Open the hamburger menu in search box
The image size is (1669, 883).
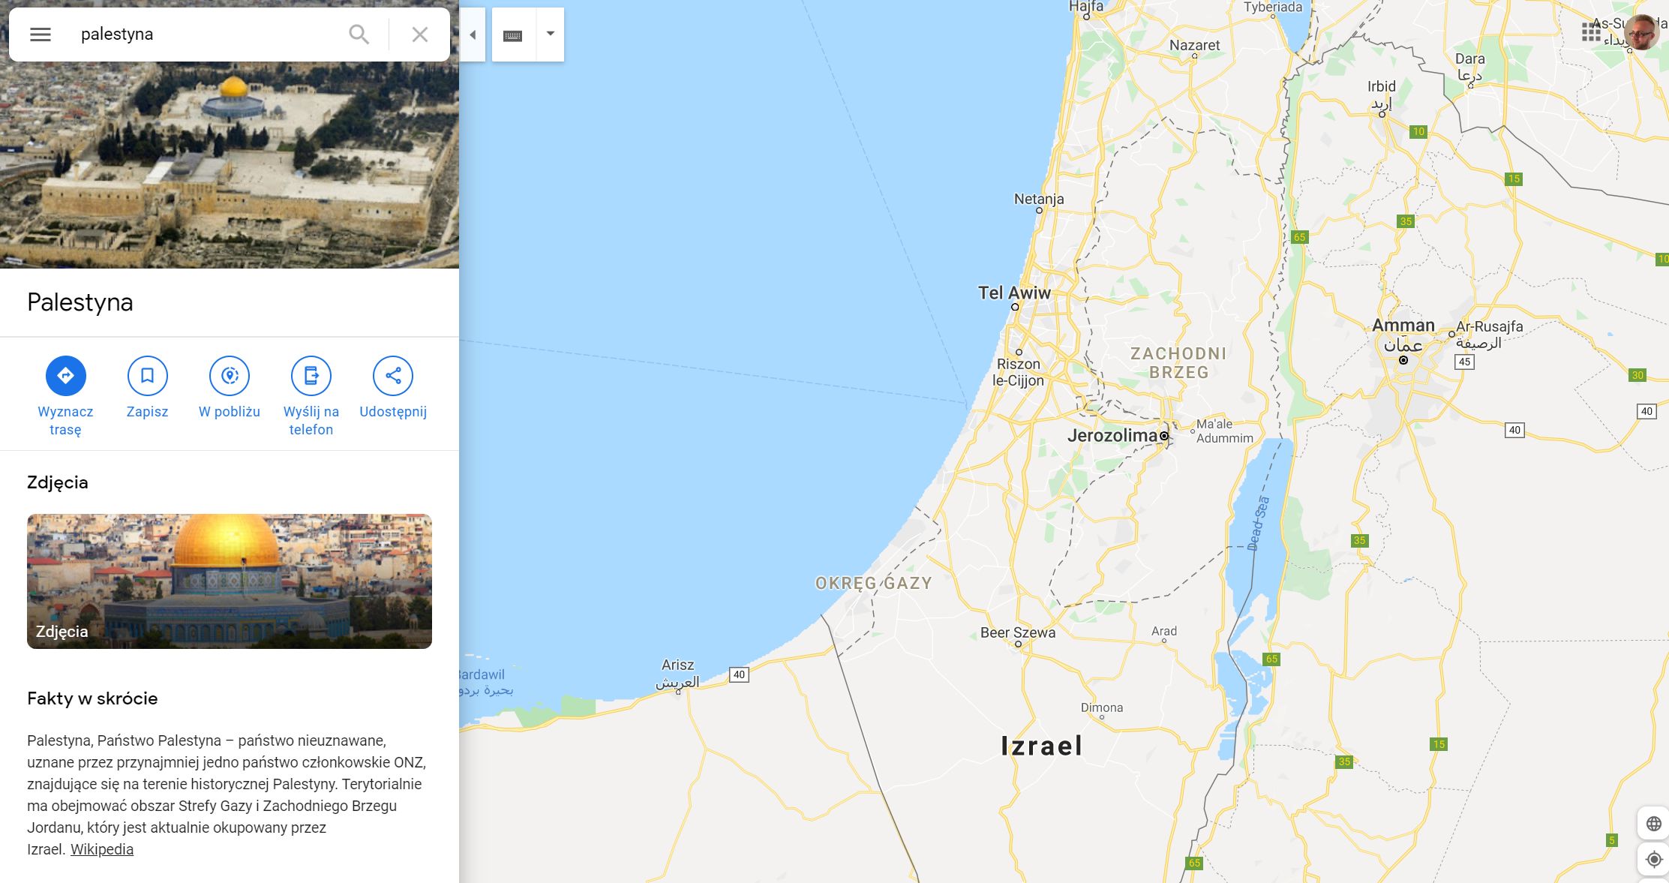coord(41,35)
